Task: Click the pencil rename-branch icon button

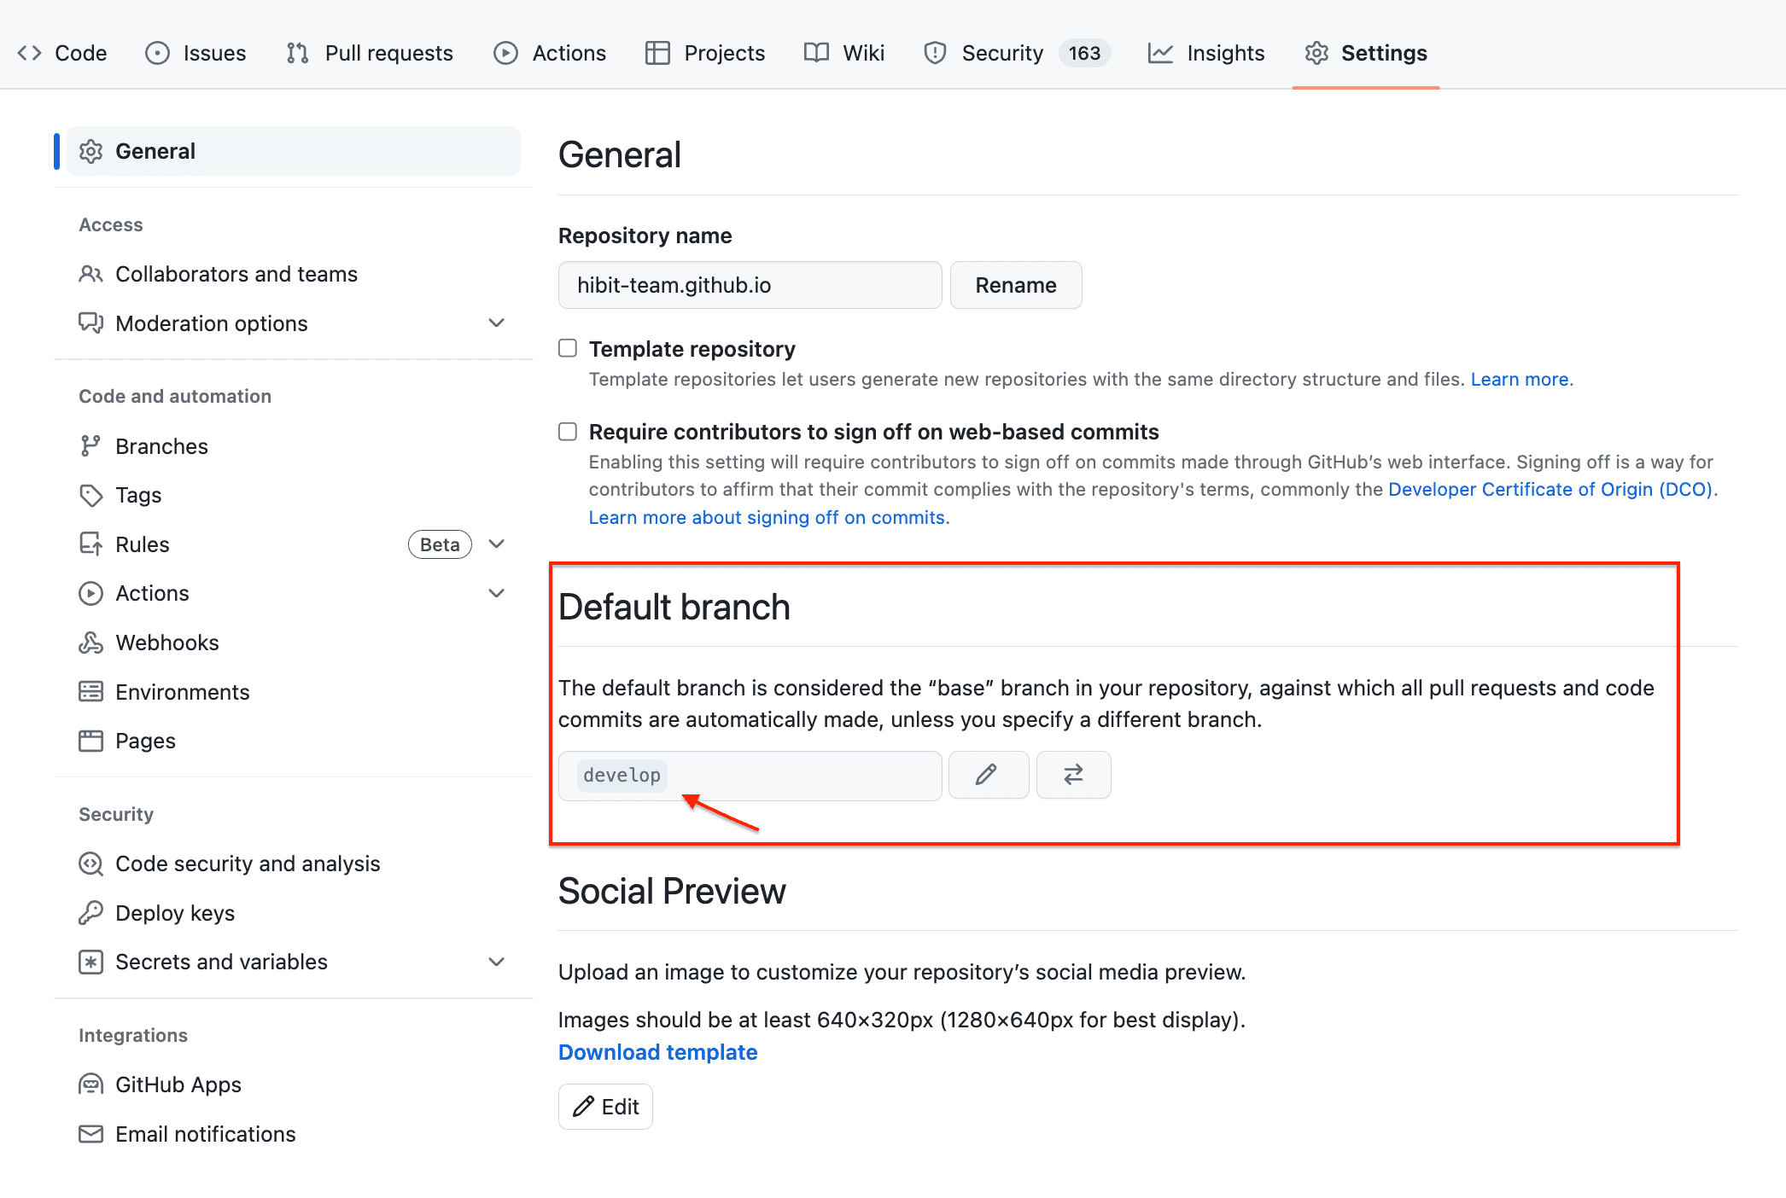Action: click(x=988, y=775)
